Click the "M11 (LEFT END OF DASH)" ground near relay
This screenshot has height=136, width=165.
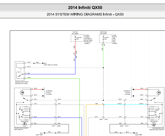pos(51,64)
